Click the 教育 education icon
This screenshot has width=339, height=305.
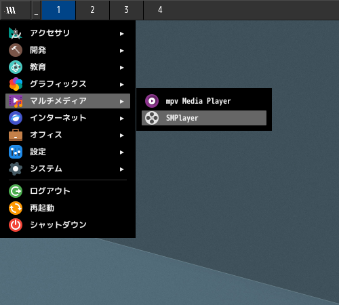click(x=16, y=67)
